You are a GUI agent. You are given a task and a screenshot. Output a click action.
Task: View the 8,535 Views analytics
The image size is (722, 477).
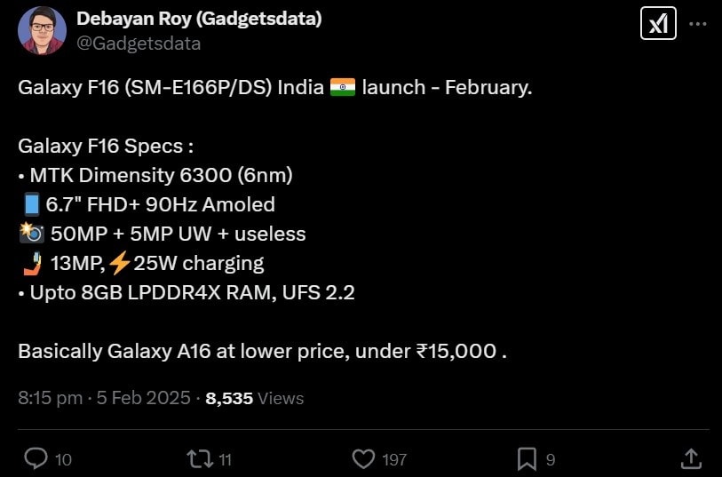point(255,398)
